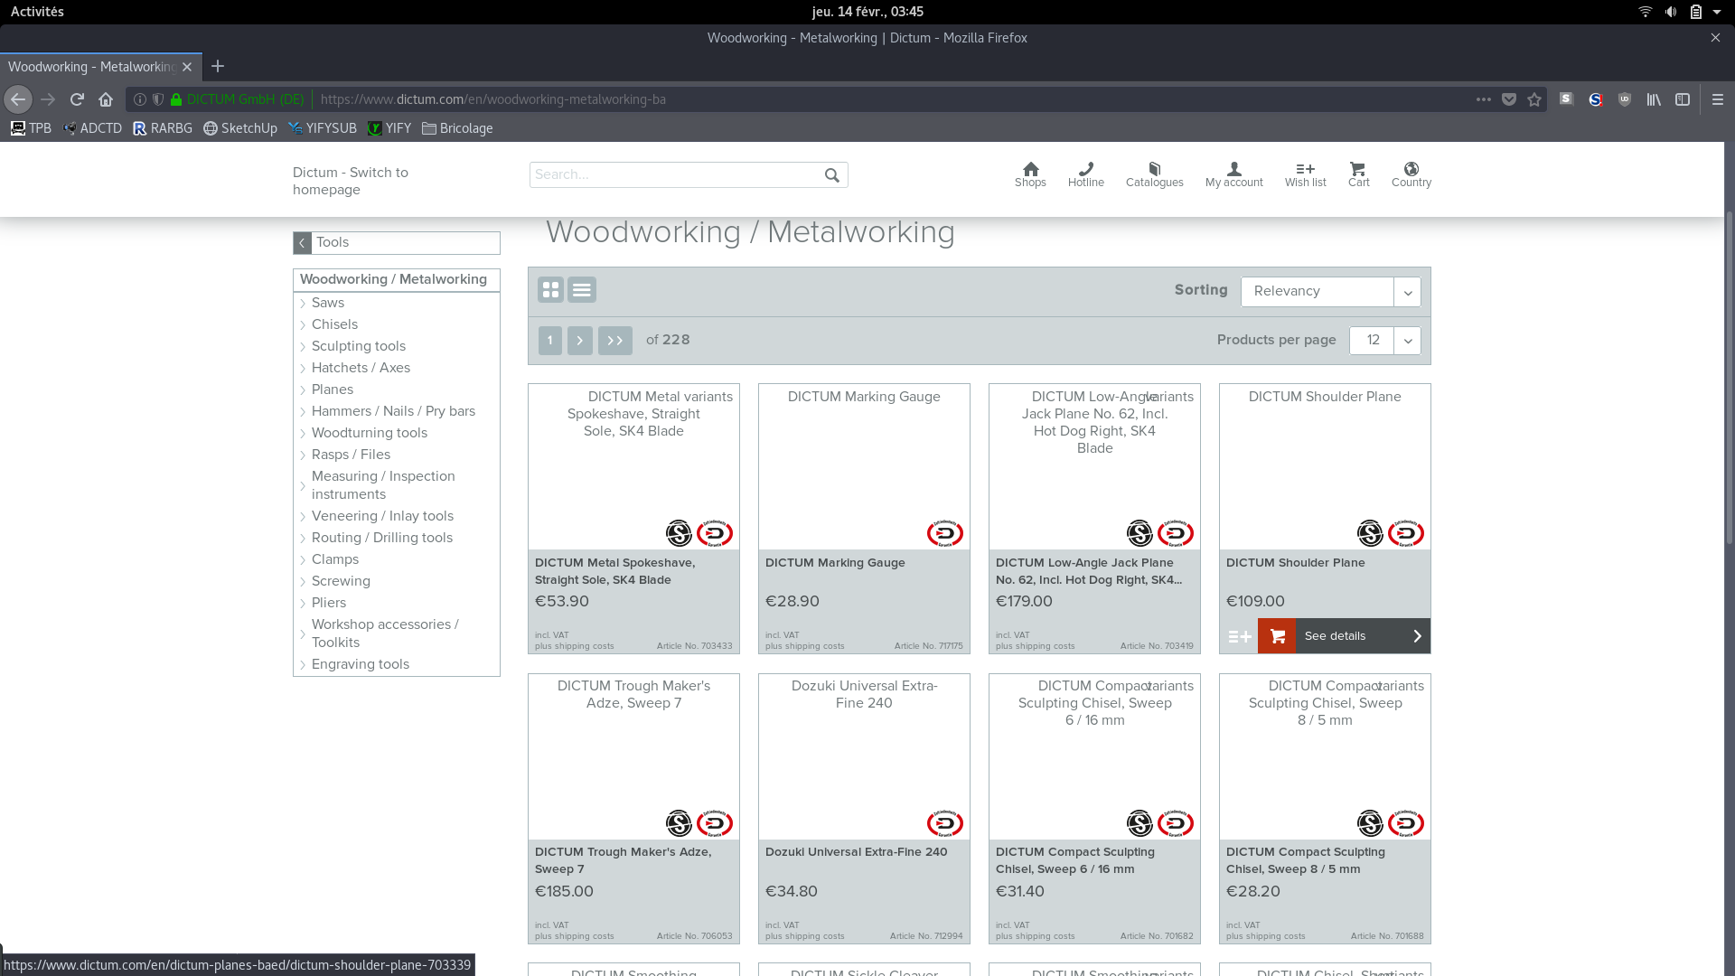The height and width of the screenshot is (976, 1735).
Task: Open SketchUp bookmark
Action: (240, 128)
